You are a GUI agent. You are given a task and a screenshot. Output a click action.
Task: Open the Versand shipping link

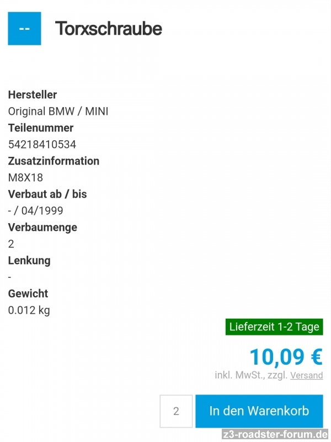click(307, 375)
